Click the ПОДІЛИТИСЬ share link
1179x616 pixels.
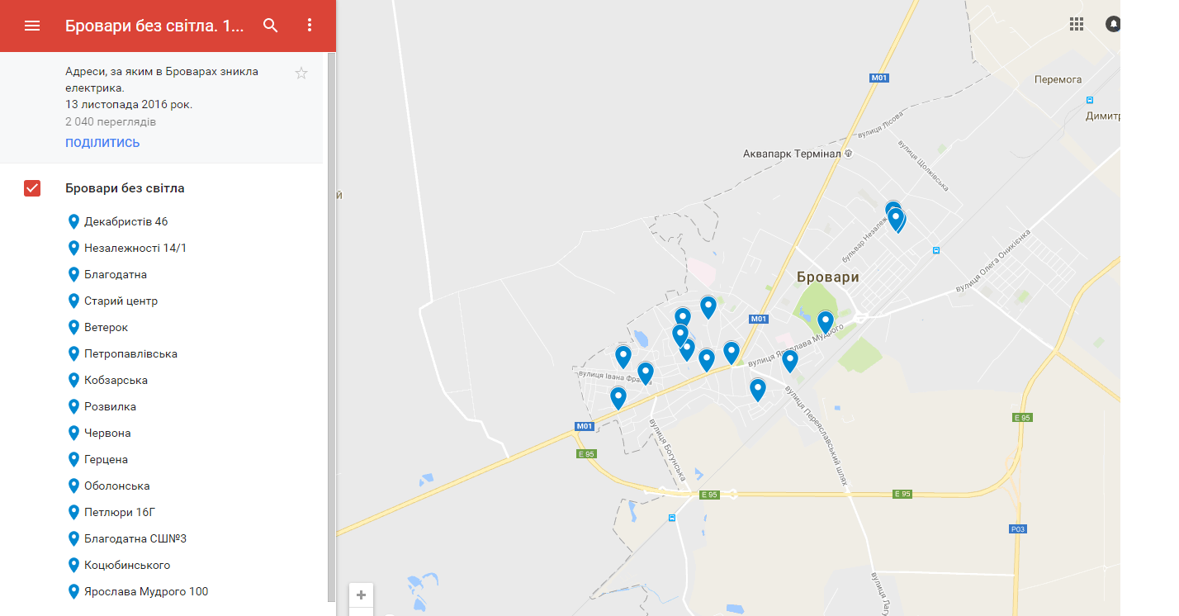click(102, 143)
